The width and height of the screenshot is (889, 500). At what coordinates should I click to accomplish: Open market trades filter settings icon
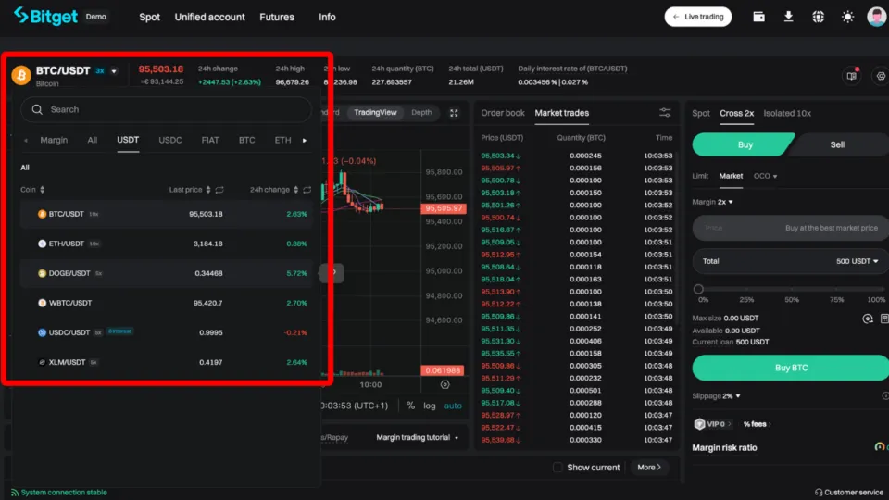(665, 113)
